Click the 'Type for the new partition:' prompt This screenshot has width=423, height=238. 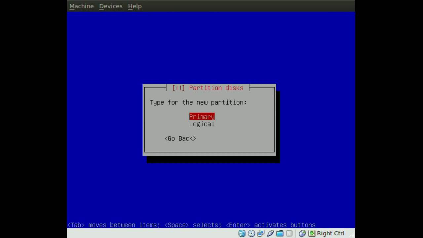(x=198, y=102)
